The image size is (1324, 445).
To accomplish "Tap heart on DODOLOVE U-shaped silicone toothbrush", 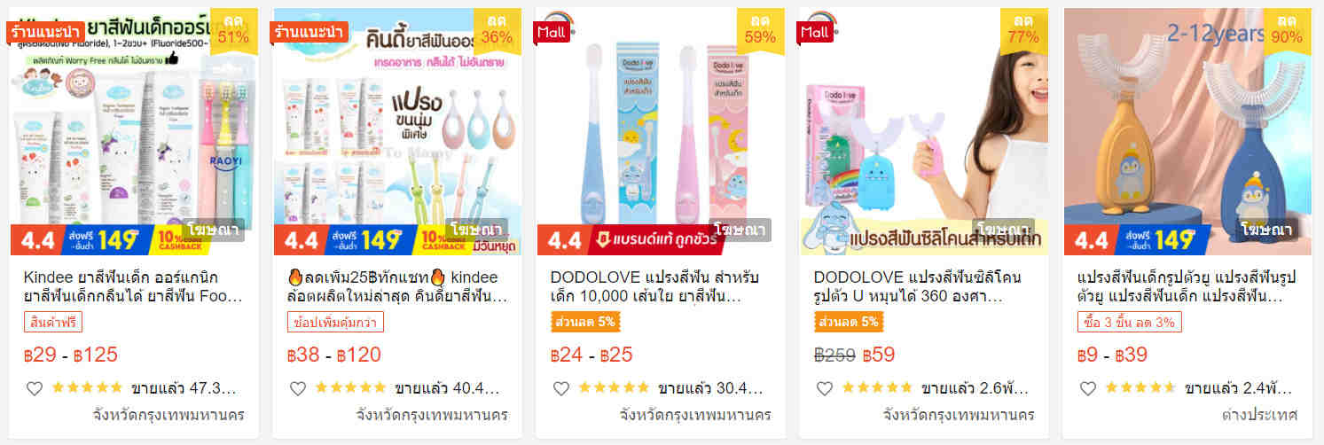I will pyautogui.click(x=825, y=388).
